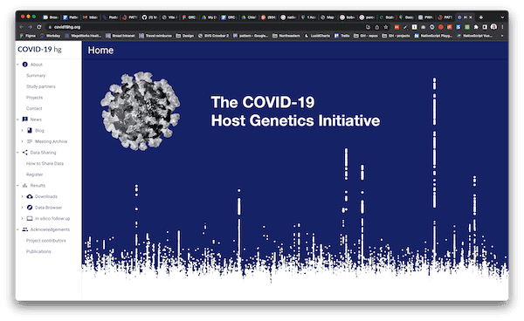Click the Acknowledgements people icon
This screenshot has height=321, width=524.
[x=24, y=229]
